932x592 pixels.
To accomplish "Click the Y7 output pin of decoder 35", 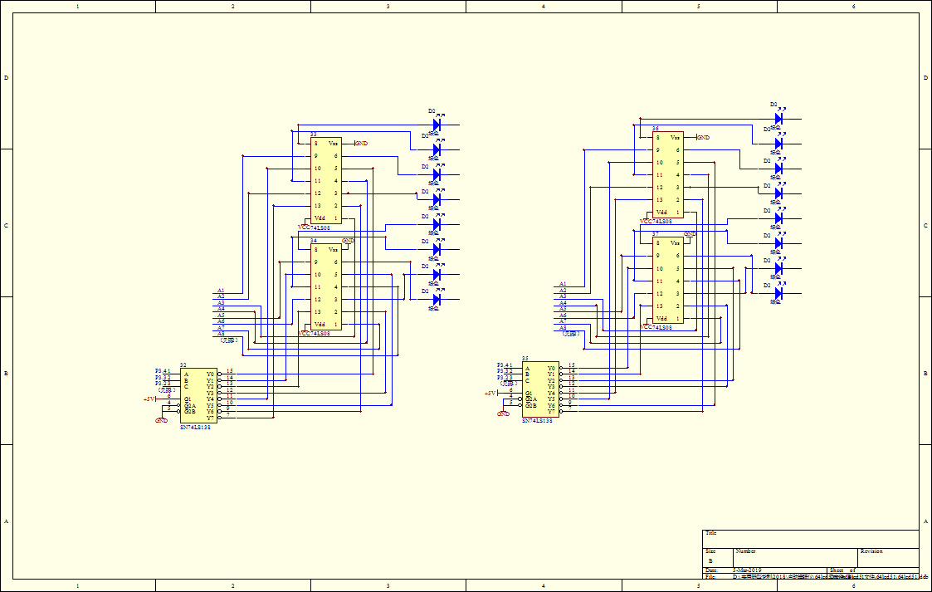I will [x=551, y=411].
